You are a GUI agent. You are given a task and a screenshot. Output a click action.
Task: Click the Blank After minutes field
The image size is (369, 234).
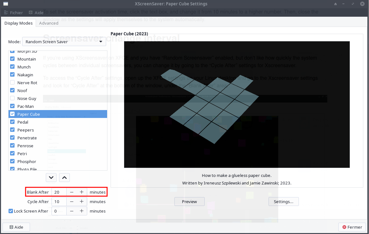pos(59,192)
